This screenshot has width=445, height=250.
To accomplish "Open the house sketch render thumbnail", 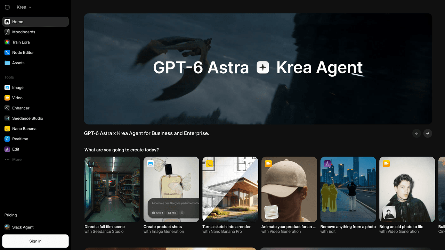I will (230, 189).
